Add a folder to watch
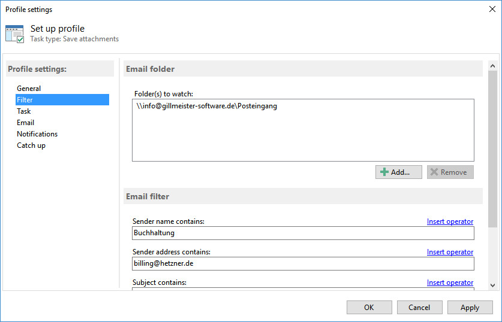This screenshot has height=322, width=502. pos(399,172)
